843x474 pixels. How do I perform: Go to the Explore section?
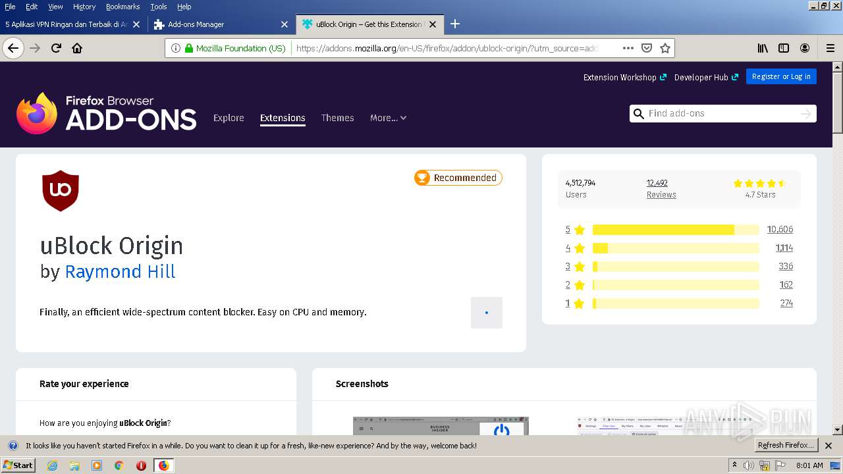click(229, 118)
